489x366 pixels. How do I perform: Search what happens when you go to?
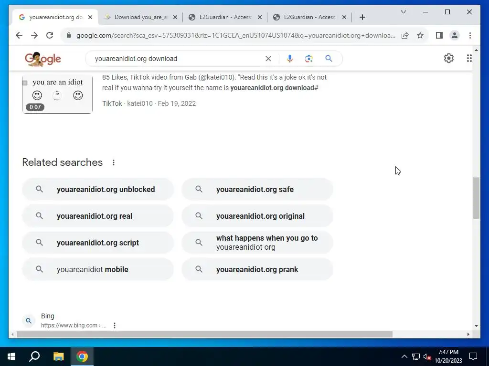pos(257,243)
